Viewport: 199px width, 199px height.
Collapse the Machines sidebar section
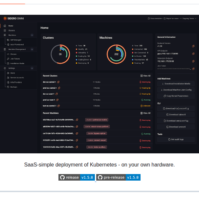tap(32, 35)
